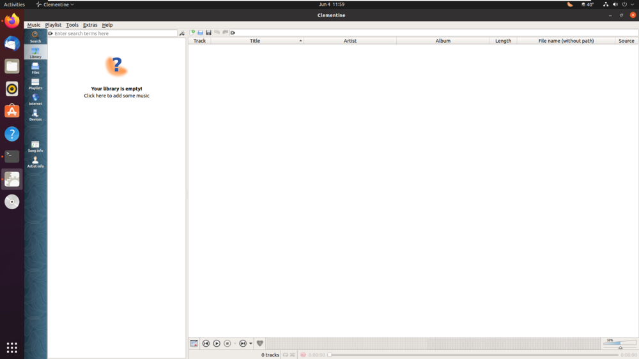Open Terminal from the dock

coord(12,156)
